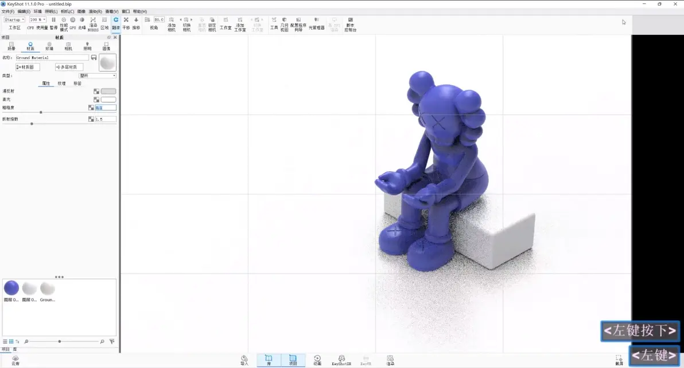Image resolution: width=684 pixels, height=368 pixels.
Task: Select the 平移 pan camera tool
Action: [126, 23]
